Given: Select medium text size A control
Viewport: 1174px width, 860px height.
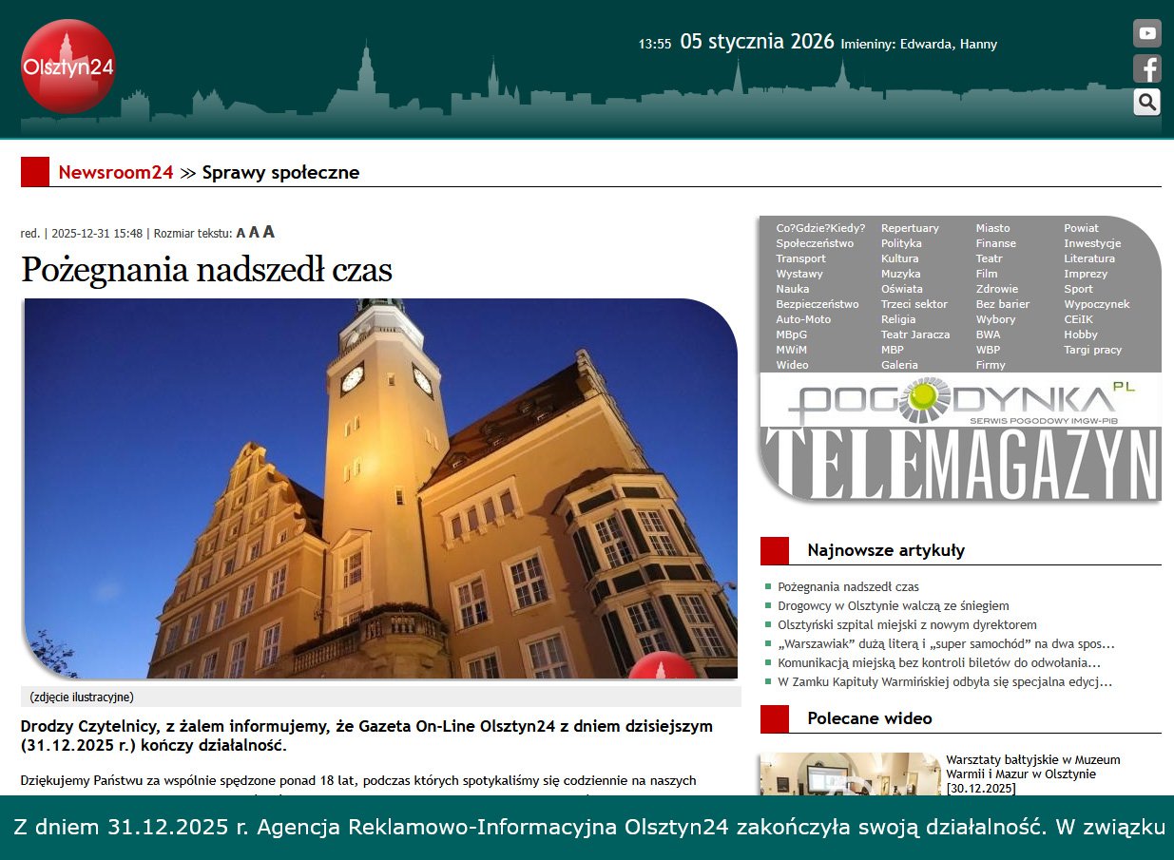Looking at the screenshot, I should tap(254, 232).
